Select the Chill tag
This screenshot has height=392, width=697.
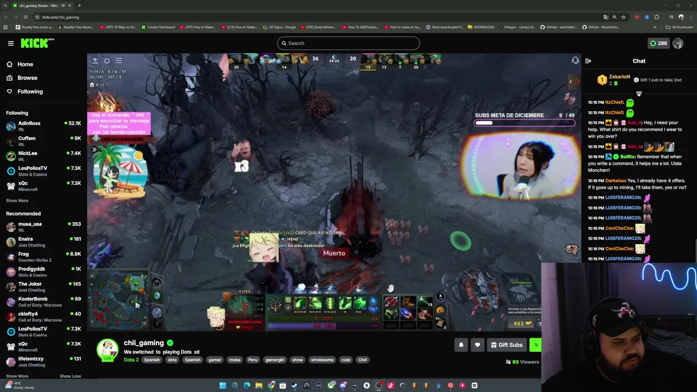pos(363,360)
